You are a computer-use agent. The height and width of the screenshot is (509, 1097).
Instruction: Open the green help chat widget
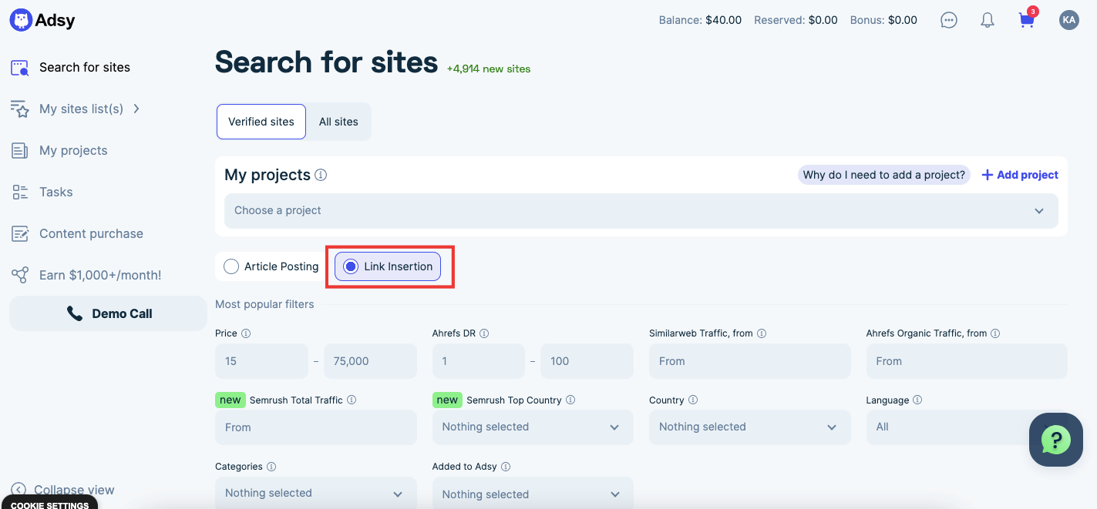click(1055, 440)
